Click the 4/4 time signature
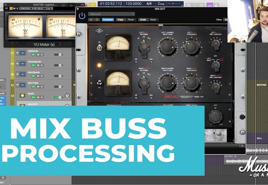268x185 pixels. [x=149, y=4]
